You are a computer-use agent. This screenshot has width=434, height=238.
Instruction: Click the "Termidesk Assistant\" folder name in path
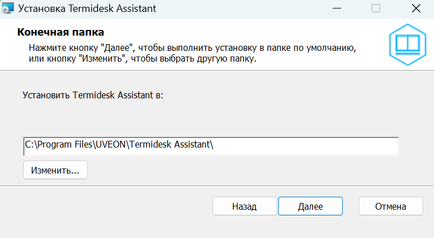[171, 145]
